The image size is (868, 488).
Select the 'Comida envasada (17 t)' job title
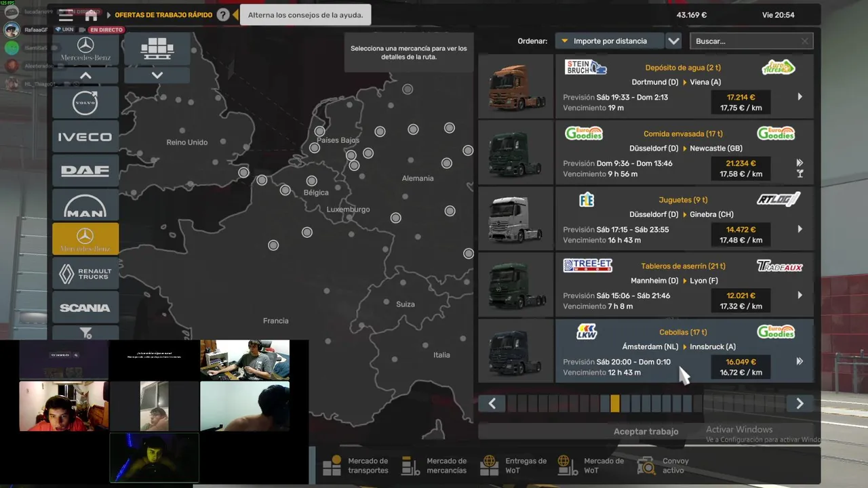683,134
